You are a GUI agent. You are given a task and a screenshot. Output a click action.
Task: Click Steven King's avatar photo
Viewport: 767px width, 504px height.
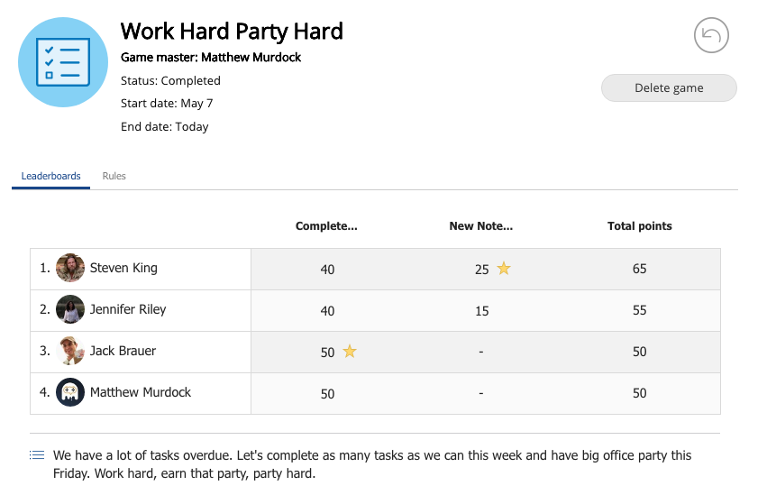(x=70, y=268)
